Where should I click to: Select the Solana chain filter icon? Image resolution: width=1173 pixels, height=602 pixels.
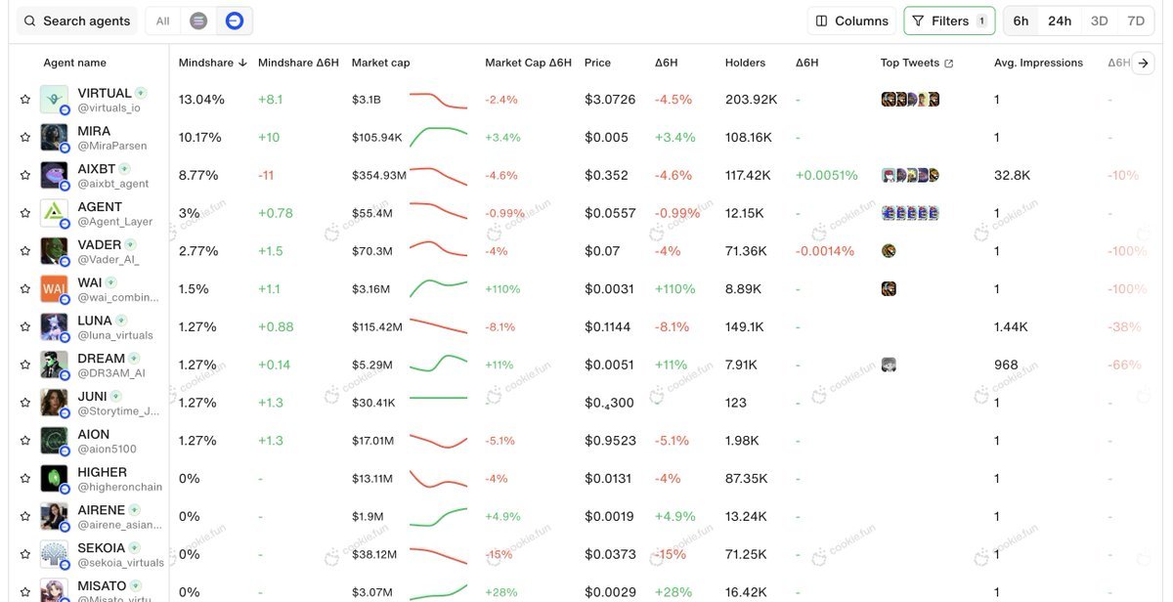tap(198, 21)
